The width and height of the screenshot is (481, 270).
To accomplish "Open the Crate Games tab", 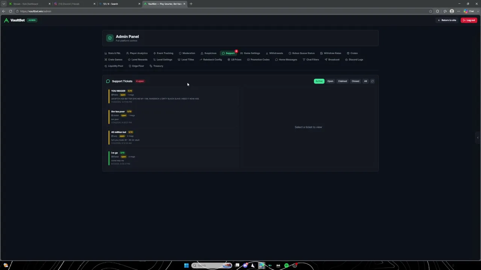I will point(113,60).
